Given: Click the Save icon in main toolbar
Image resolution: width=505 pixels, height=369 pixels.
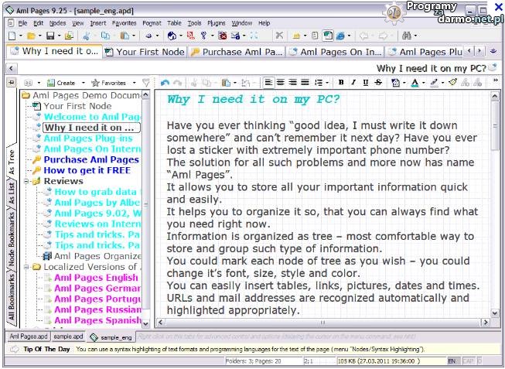Looking at the screenshot, I should tap(49, 36).
